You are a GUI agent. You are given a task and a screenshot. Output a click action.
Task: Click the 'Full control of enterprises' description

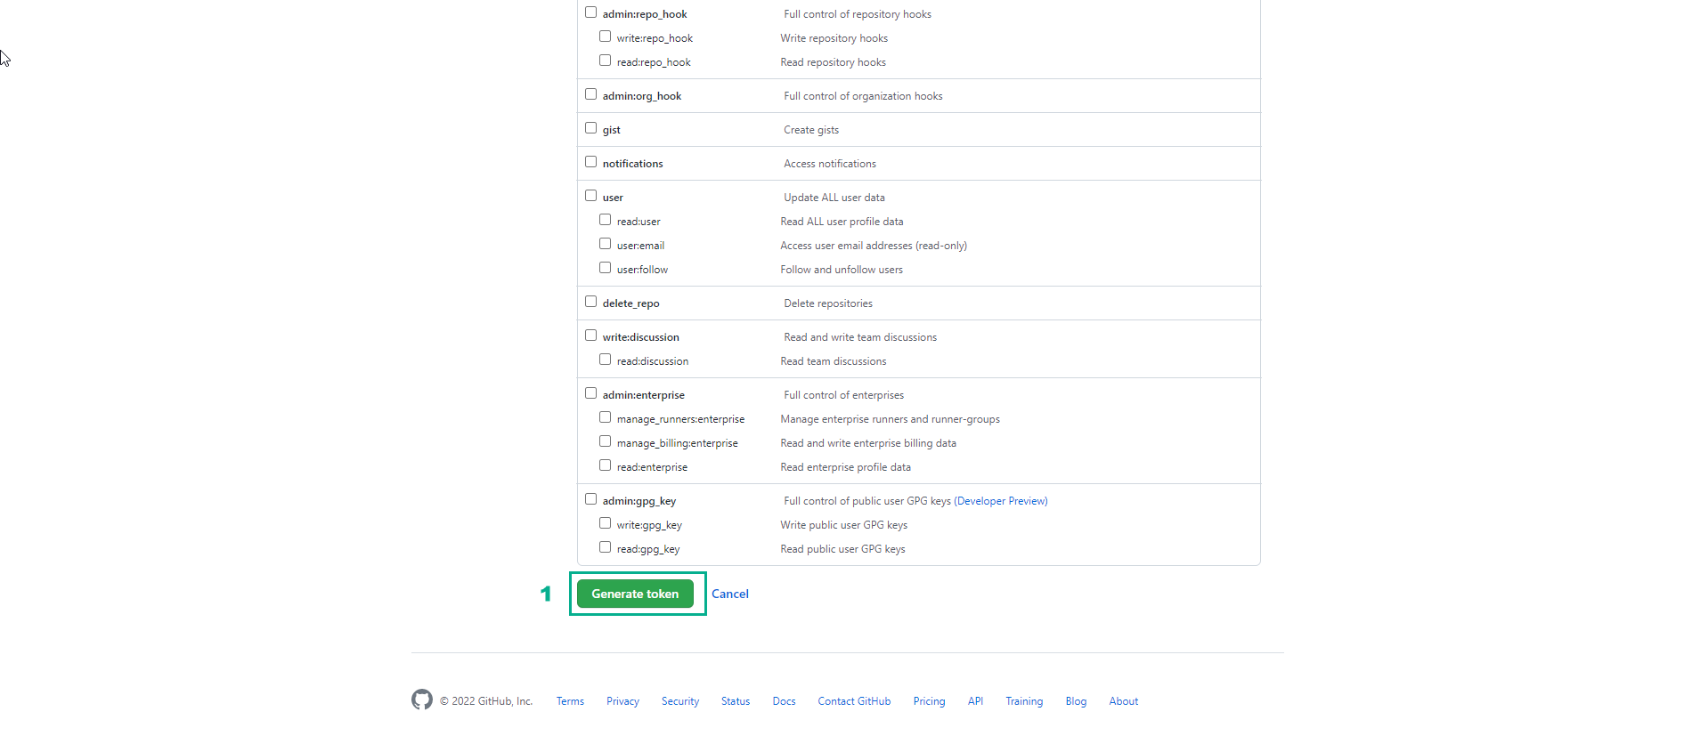click(x=843, y=395)
